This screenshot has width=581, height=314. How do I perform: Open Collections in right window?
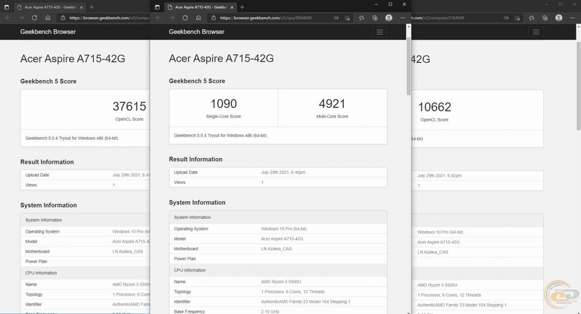[545, 18]
